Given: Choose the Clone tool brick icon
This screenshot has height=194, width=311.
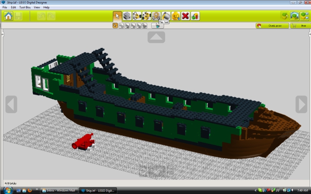Looking at the screenshot, I should coord(127,16).
